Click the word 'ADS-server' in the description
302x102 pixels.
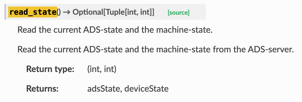pos(271,49)
